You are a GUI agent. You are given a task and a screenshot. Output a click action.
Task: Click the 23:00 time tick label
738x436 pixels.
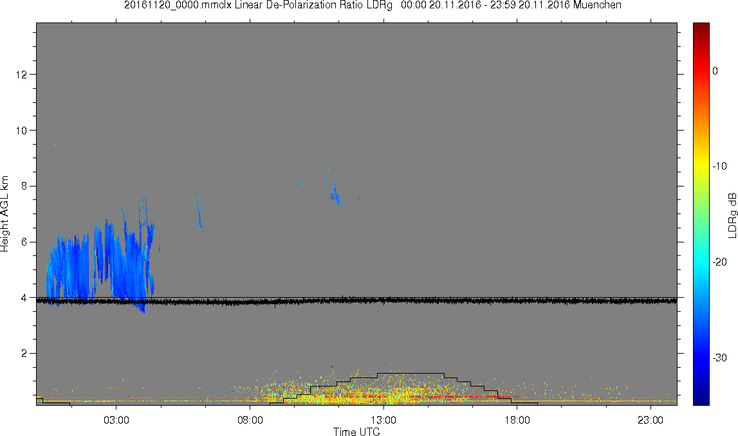(651, 420)
